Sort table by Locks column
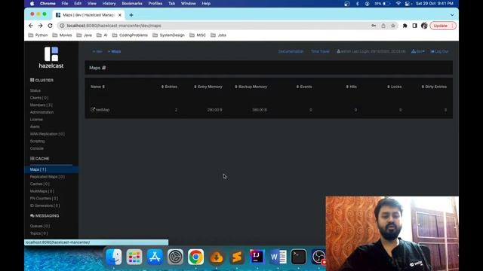The width and height of the screenshot is (483, 271). pyautogui.click(x=394, y=87)
